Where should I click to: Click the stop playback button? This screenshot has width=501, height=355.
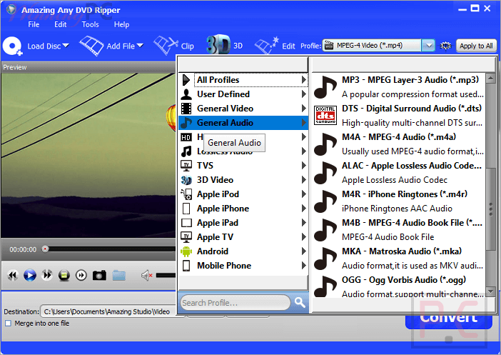(64, 275)
